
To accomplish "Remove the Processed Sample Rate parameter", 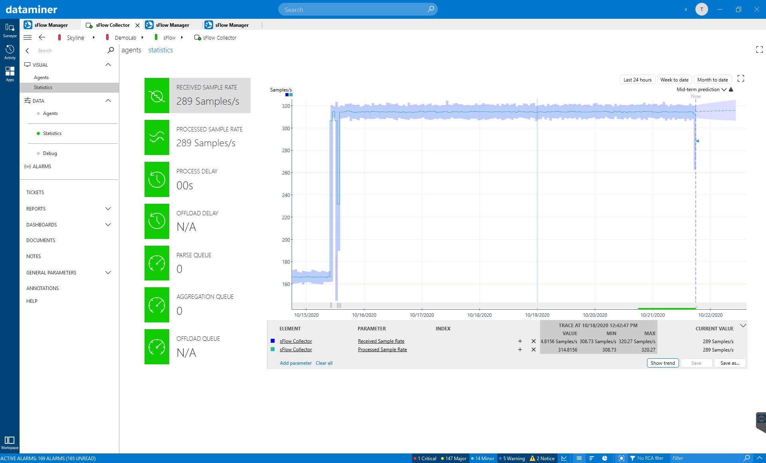I will pos(534,350).
